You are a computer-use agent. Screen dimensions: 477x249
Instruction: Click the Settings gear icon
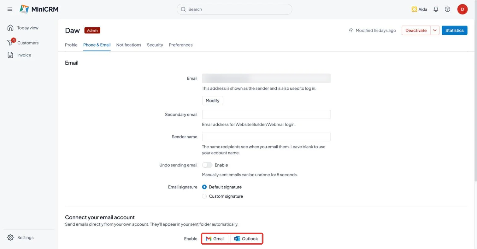click(x=10, y=237)
